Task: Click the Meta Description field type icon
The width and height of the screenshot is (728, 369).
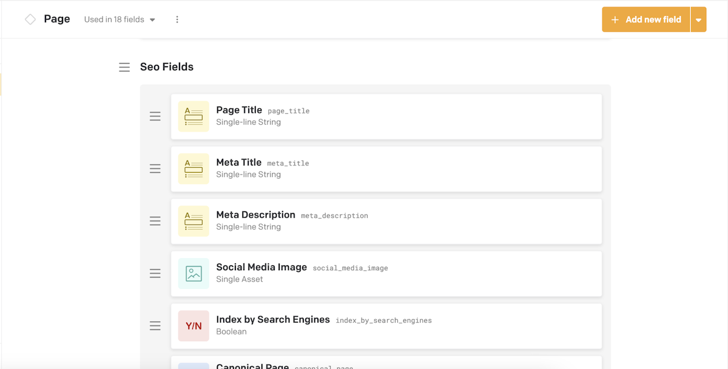Action: pos(194,221)
